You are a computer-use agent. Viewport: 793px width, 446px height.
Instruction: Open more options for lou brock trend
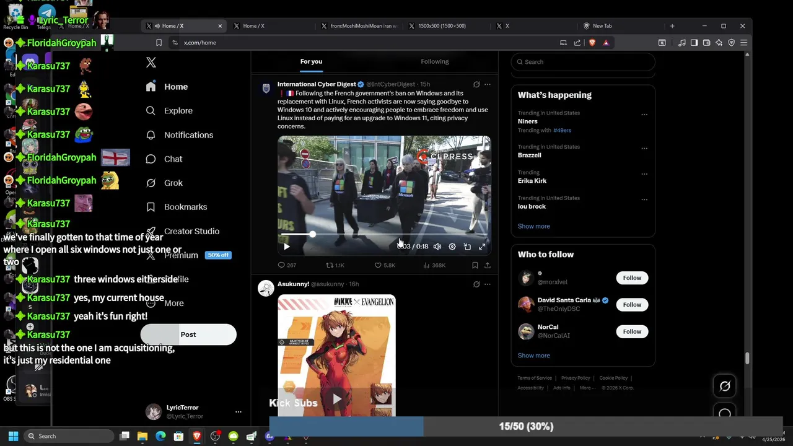[644, 199]
